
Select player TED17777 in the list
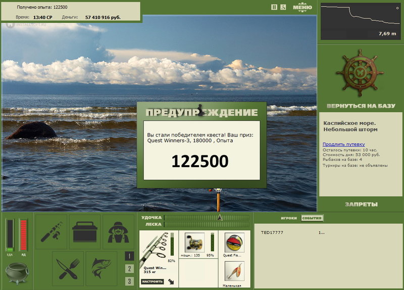click(x=272, y=232)
